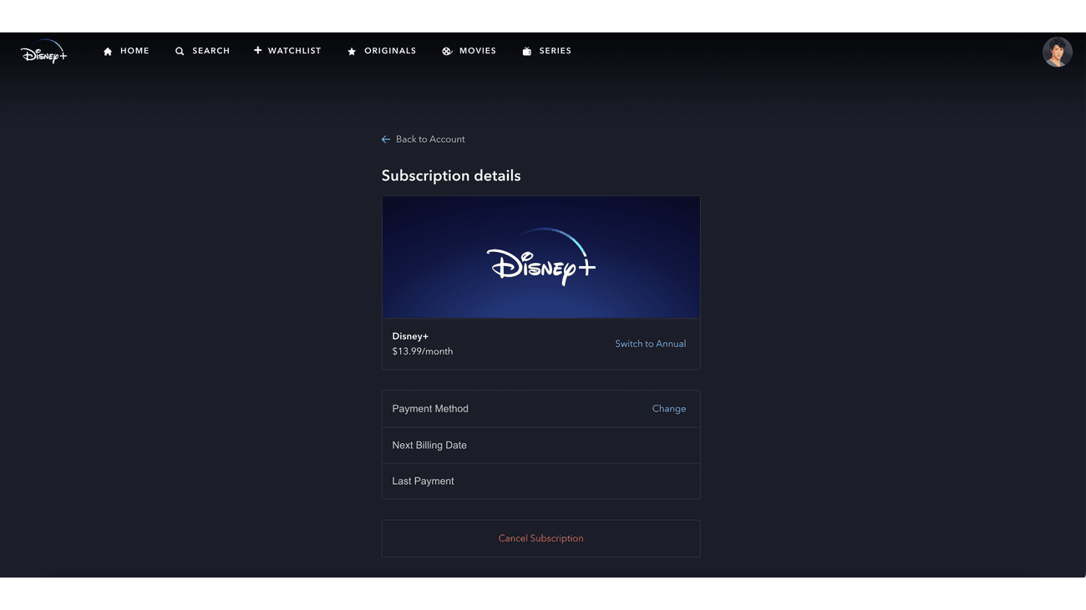Go back using the Back to Account link

tap(429, 139)
